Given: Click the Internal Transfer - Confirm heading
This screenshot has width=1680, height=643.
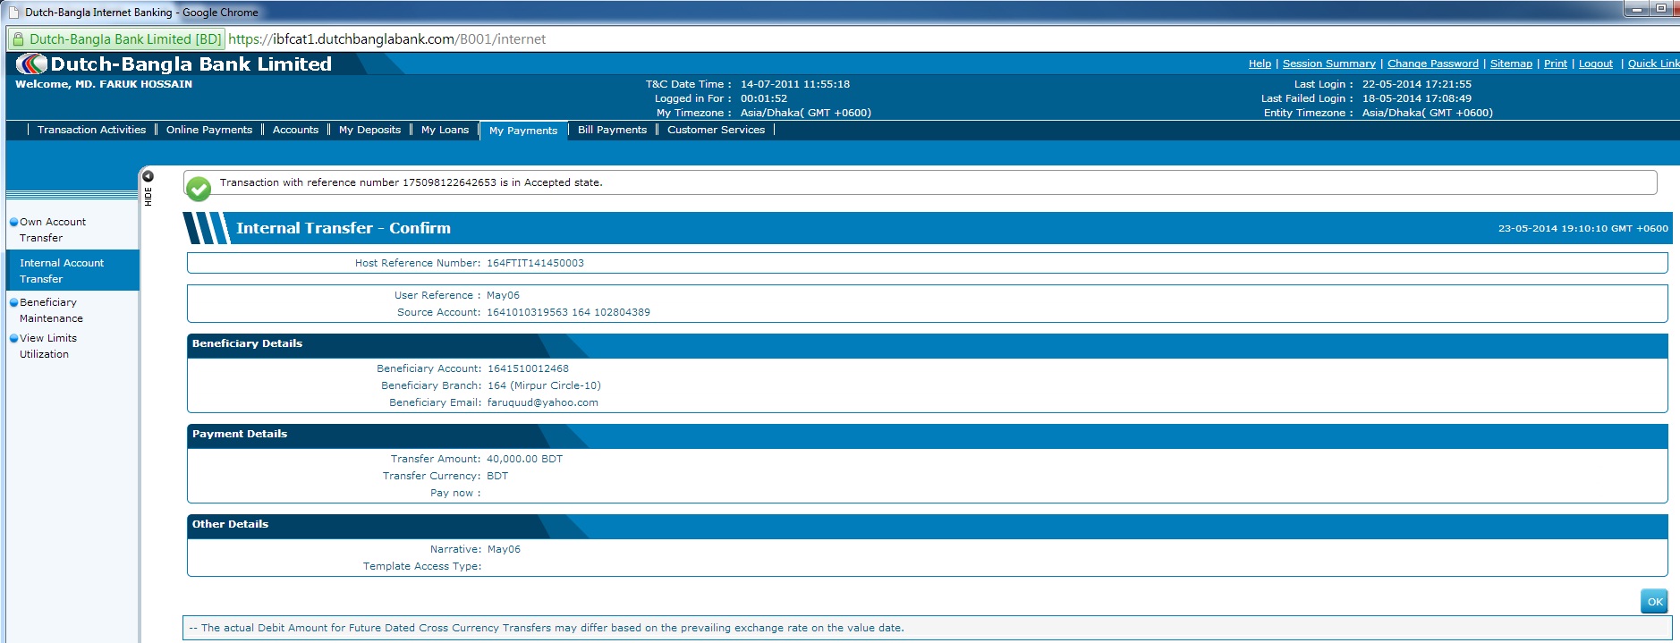Looking at the screenshot, I should (x=344, y=228).
